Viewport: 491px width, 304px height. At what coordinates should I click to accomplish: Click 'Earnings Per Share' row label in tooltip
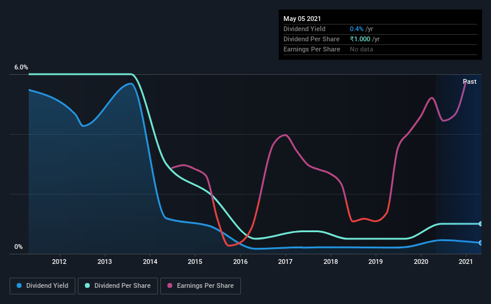click(x=312, y=49)
